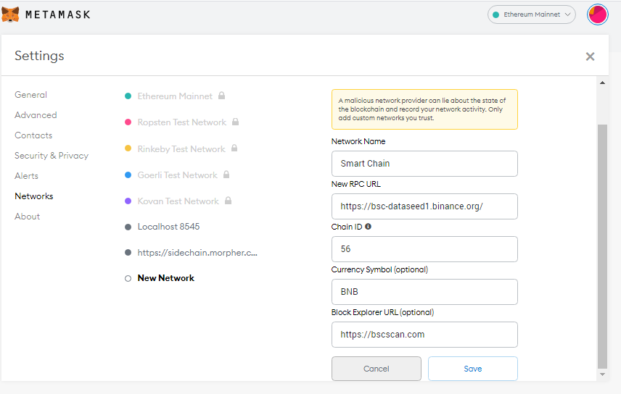Open the Ethereum Mainnet network dropdown

[x=531, y=14]
